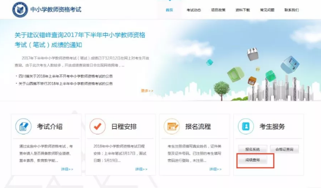Open 详细>> link in the 报名流程 card
The height and width of the screenshot is (188, 321).
click(x=216, y=169)
